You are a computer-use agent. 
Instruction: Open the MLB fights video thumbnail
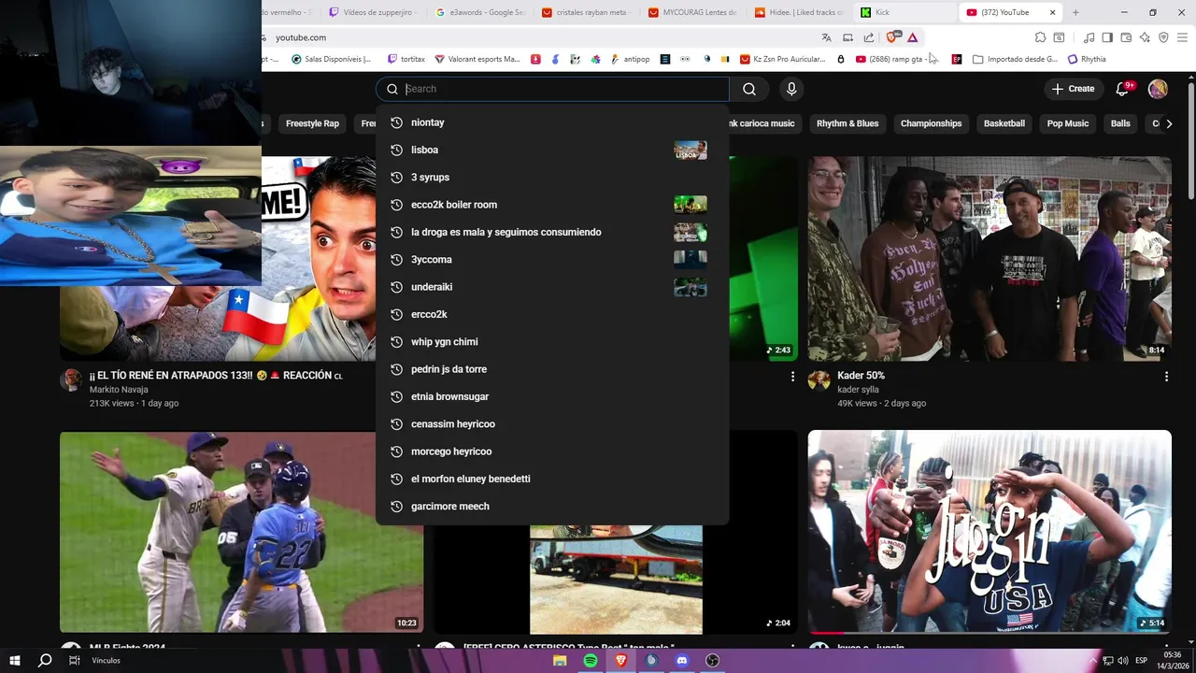[x=241, y=532]
